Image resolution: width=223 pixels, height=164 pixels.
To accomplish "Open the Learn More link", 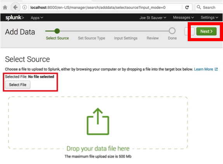I will pos(203,69).
